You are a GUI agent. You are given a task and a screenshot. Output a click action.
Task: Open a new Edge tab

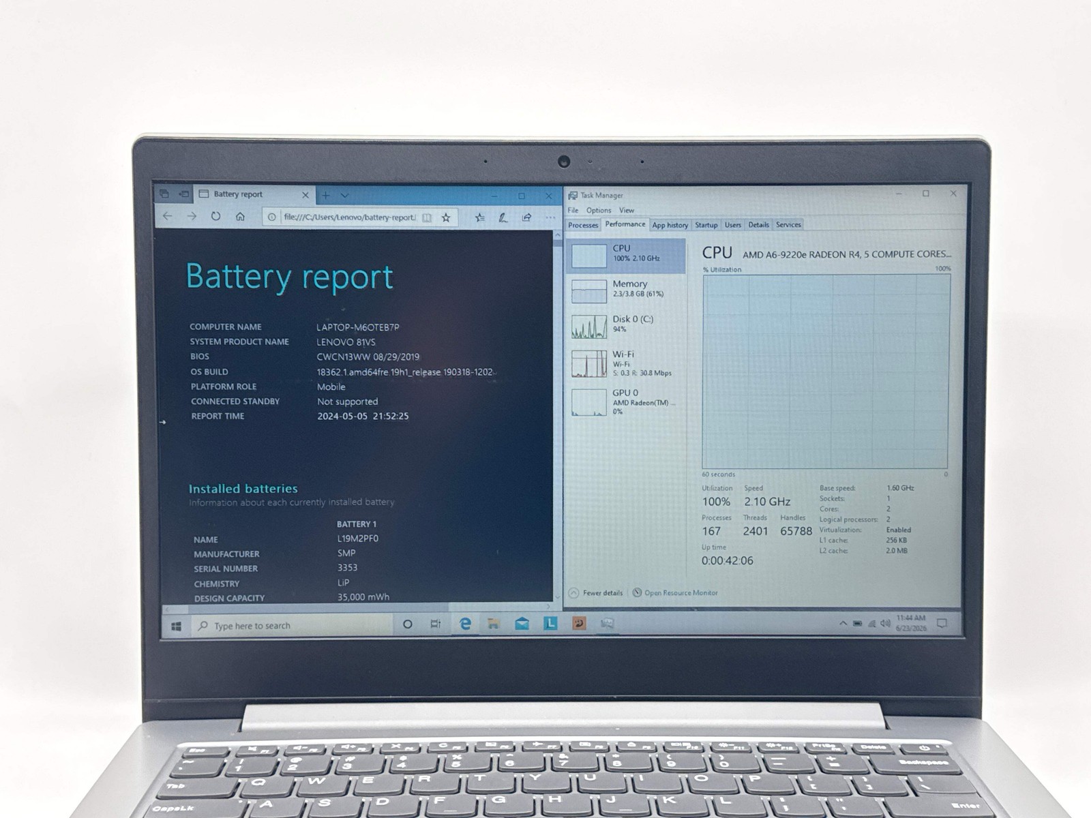click(x=326, y=196)
